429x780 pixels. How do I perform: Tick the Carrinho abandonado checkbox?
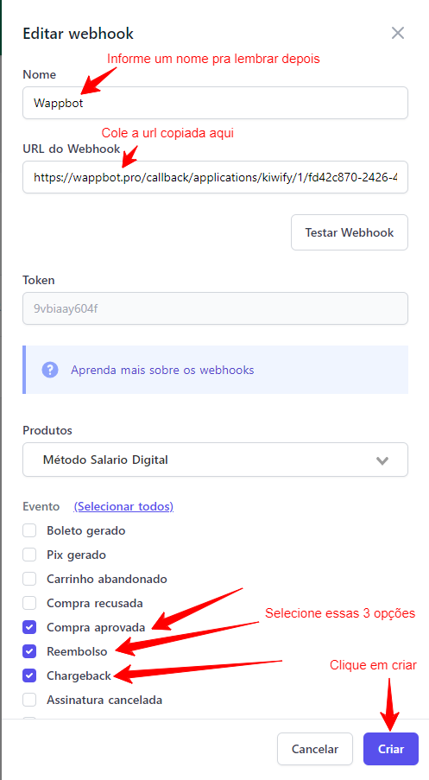(29, 579)
